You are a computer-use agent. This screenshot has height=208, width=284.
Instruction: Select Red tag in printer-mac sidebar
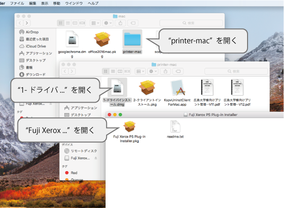71,173
